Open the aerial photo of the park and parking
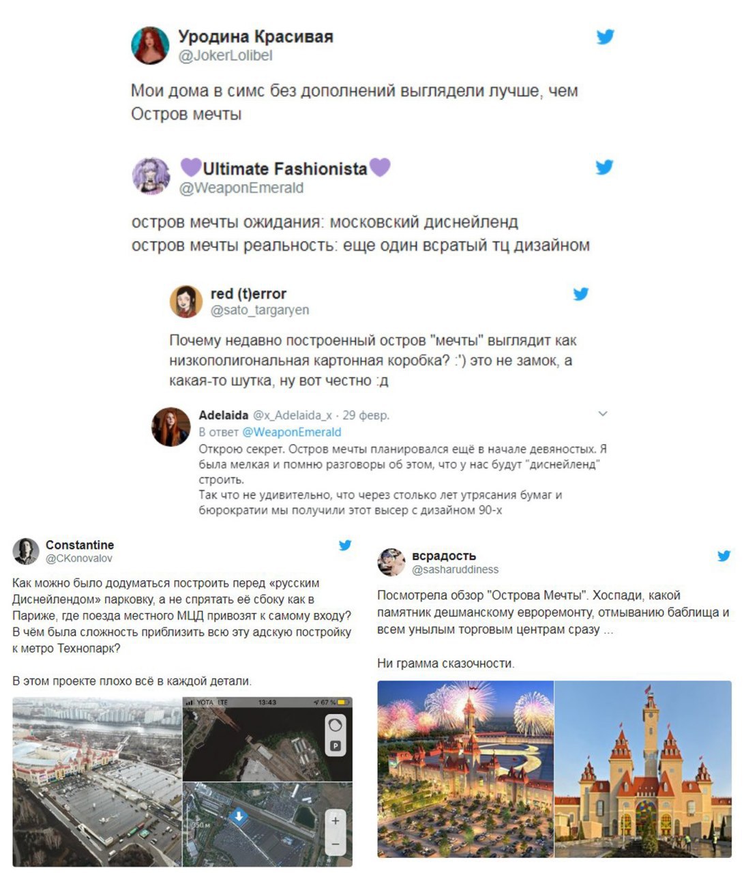This screenshot has width=744, height=873. coord(97,782)
